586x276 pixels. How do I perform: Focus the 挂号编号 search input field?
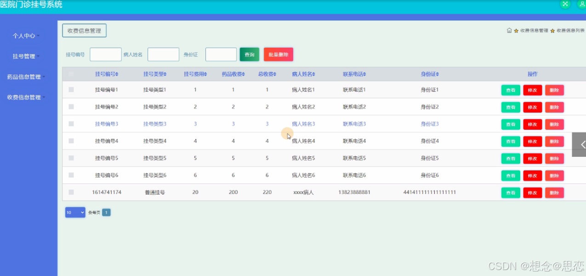coord(106,55)
